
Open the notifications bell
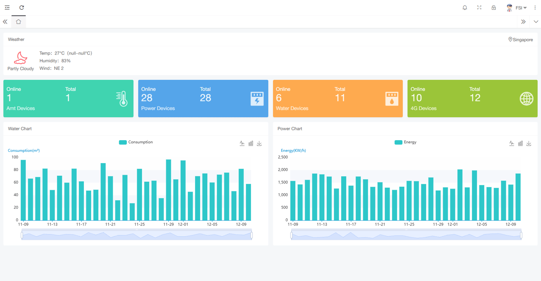[465, 8]
